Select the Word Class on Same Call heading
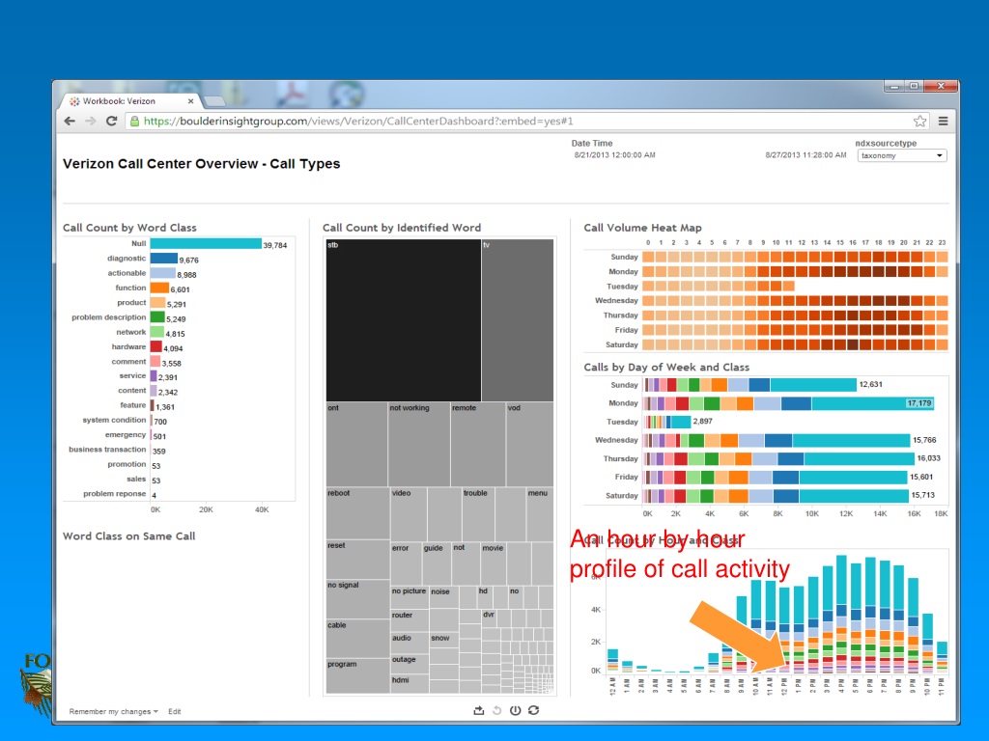 (128, 536)
